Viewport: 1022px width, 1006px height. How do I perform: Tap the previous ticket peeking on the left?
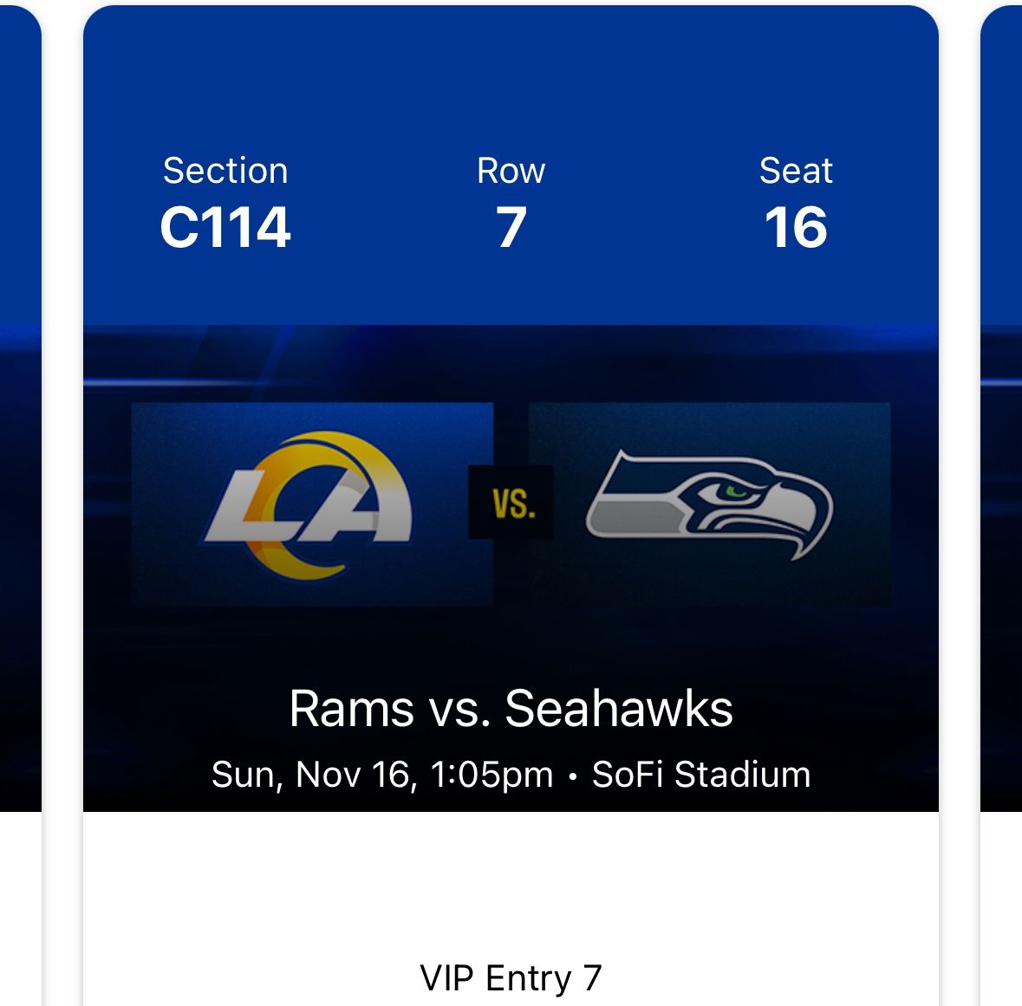pos(17,433)
